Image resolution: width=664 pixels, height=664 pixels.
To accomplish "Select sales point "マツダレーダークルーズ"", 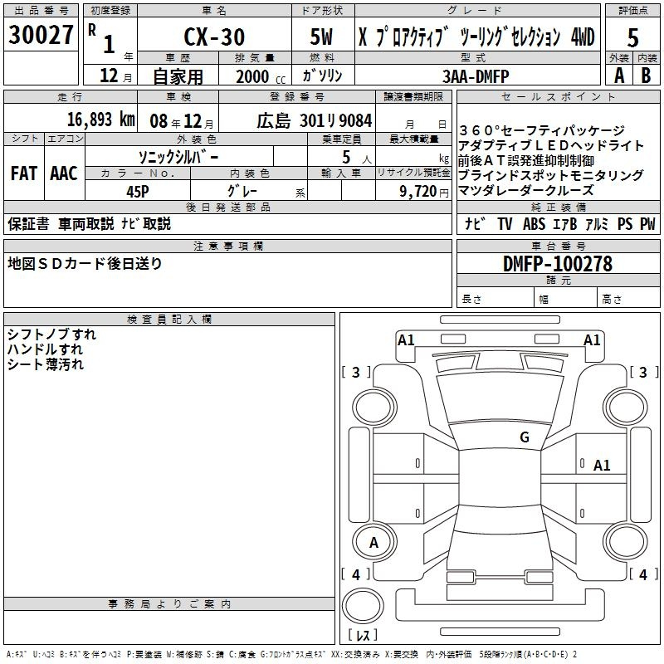I will 526,190.
